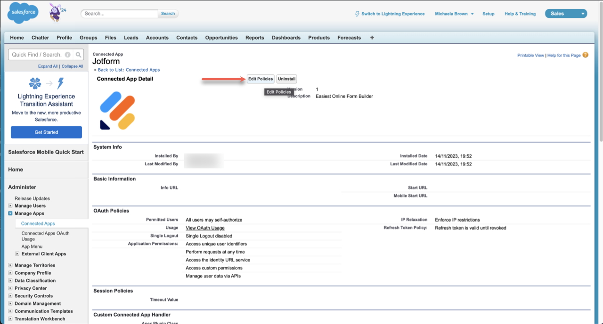
Task: Click the Jotform app logo
Action: (117, 111)
